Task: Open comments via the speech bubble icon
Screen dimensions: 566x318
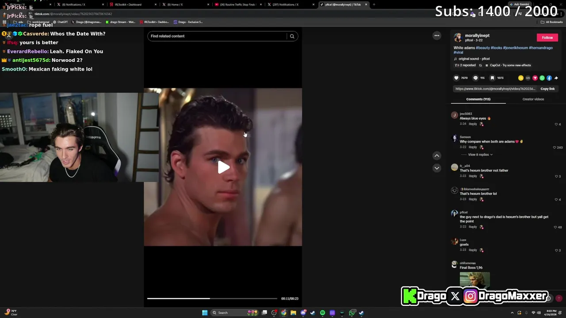Action: tap(475, 78)
